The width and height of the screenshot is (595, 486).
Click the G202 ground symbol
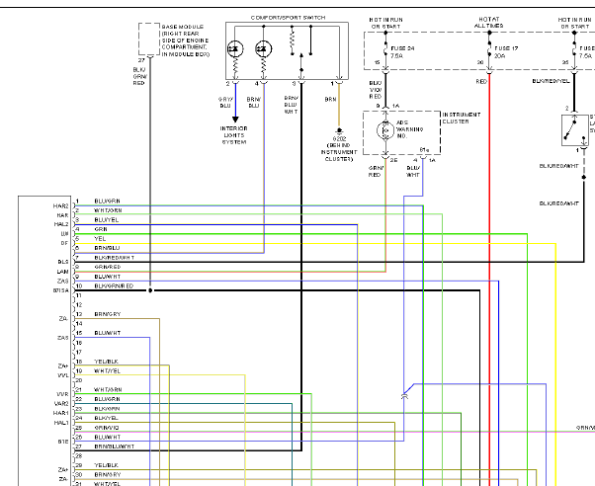[339, 130]
